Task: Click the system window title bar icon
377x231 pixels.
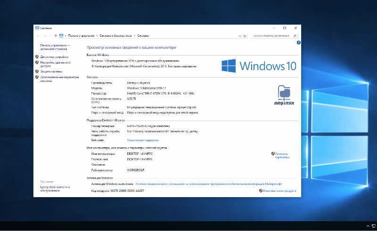Action: (x=37, y=28)
